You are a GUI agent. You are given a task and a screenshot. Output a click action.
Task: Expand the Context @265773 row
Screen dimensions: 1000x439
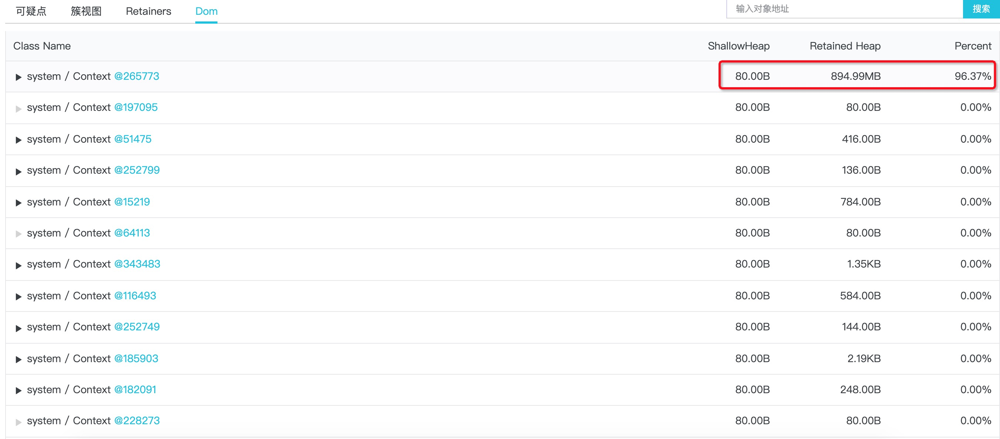tap(18, 77)
